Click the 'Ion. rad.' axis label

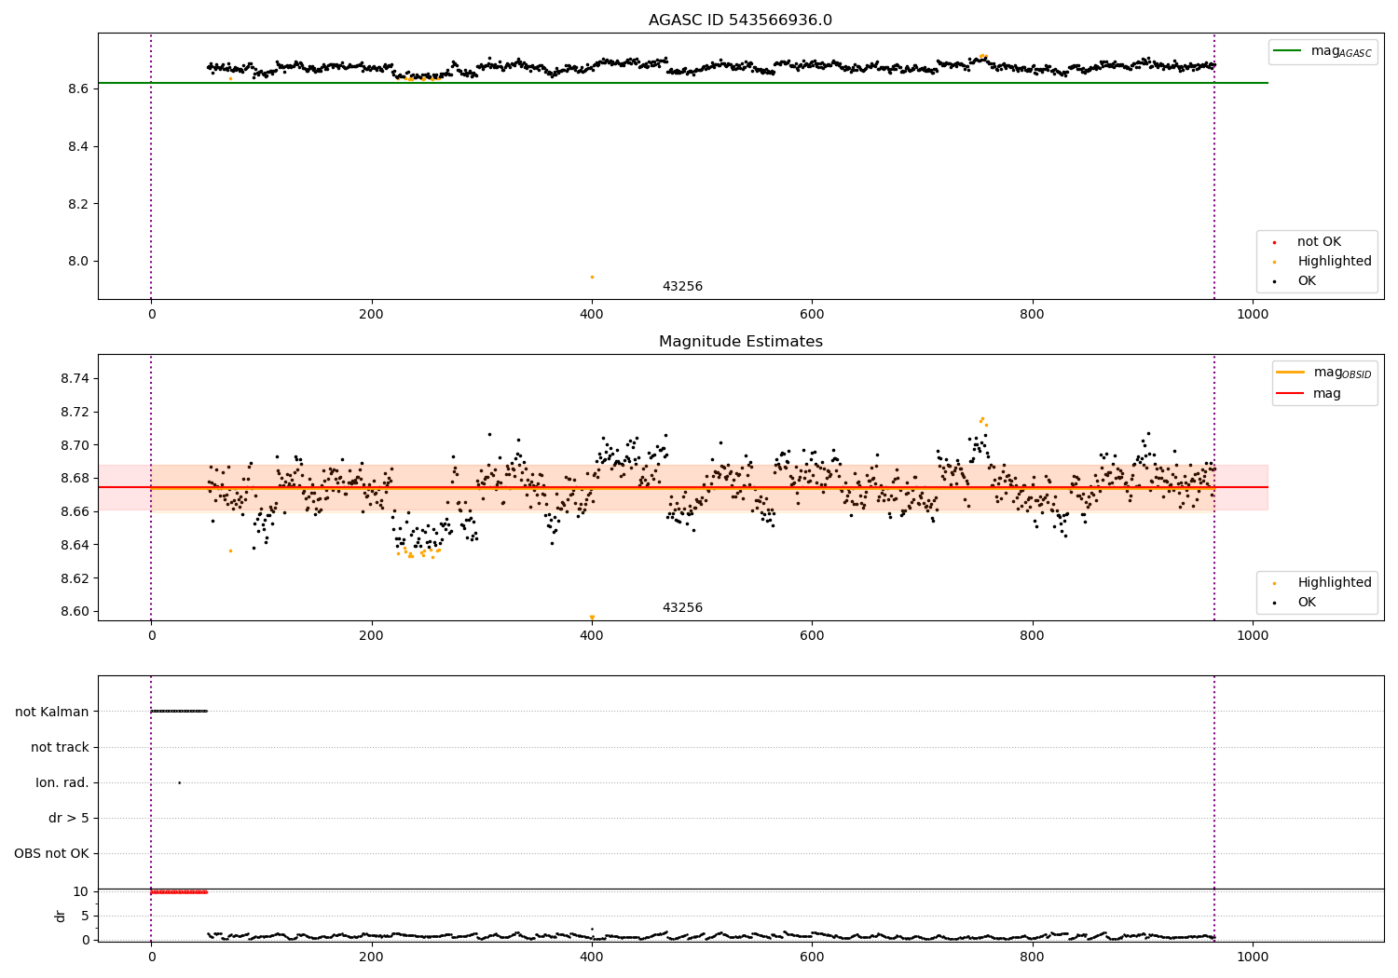click(x=62, y=782)
